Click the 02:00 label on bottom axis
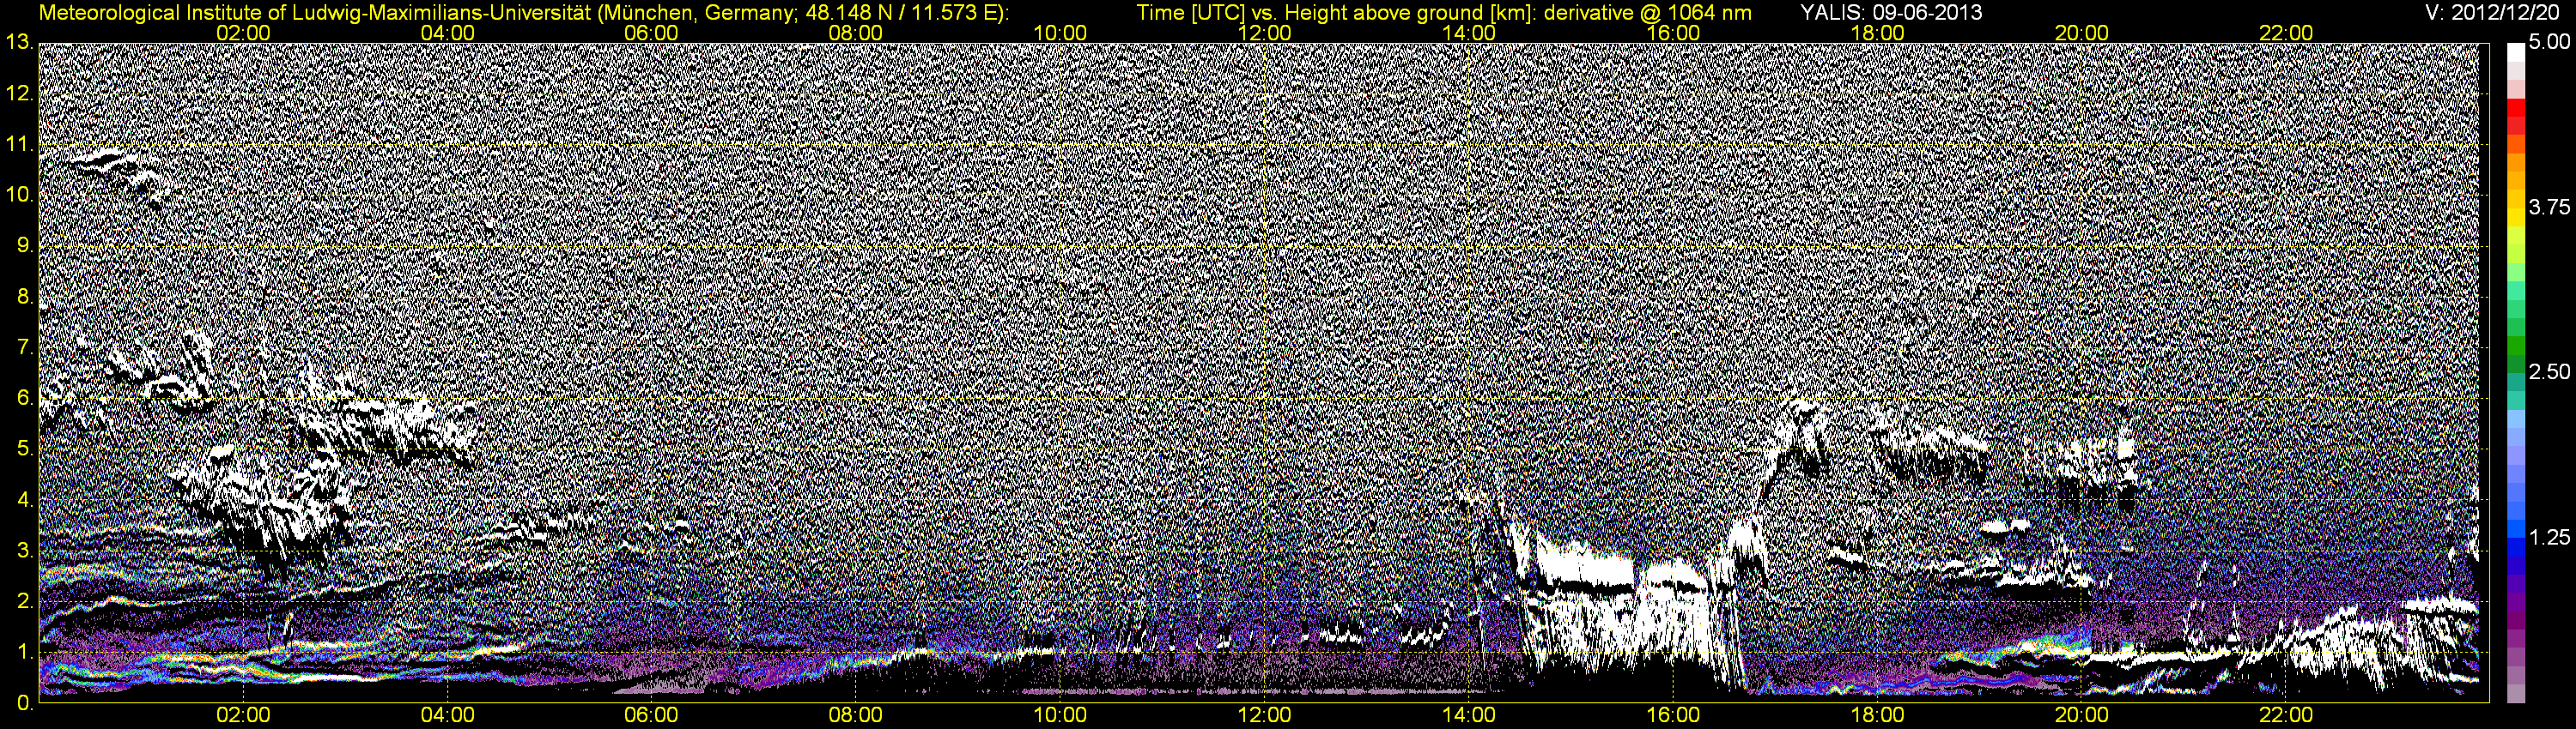 coord(243,716)
